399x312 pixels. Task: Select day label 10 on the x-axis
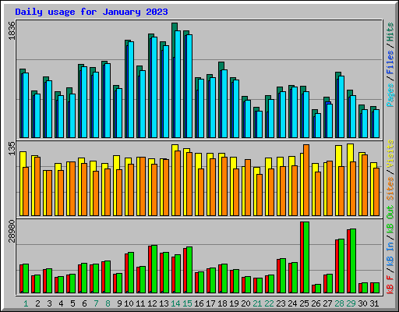129,303
